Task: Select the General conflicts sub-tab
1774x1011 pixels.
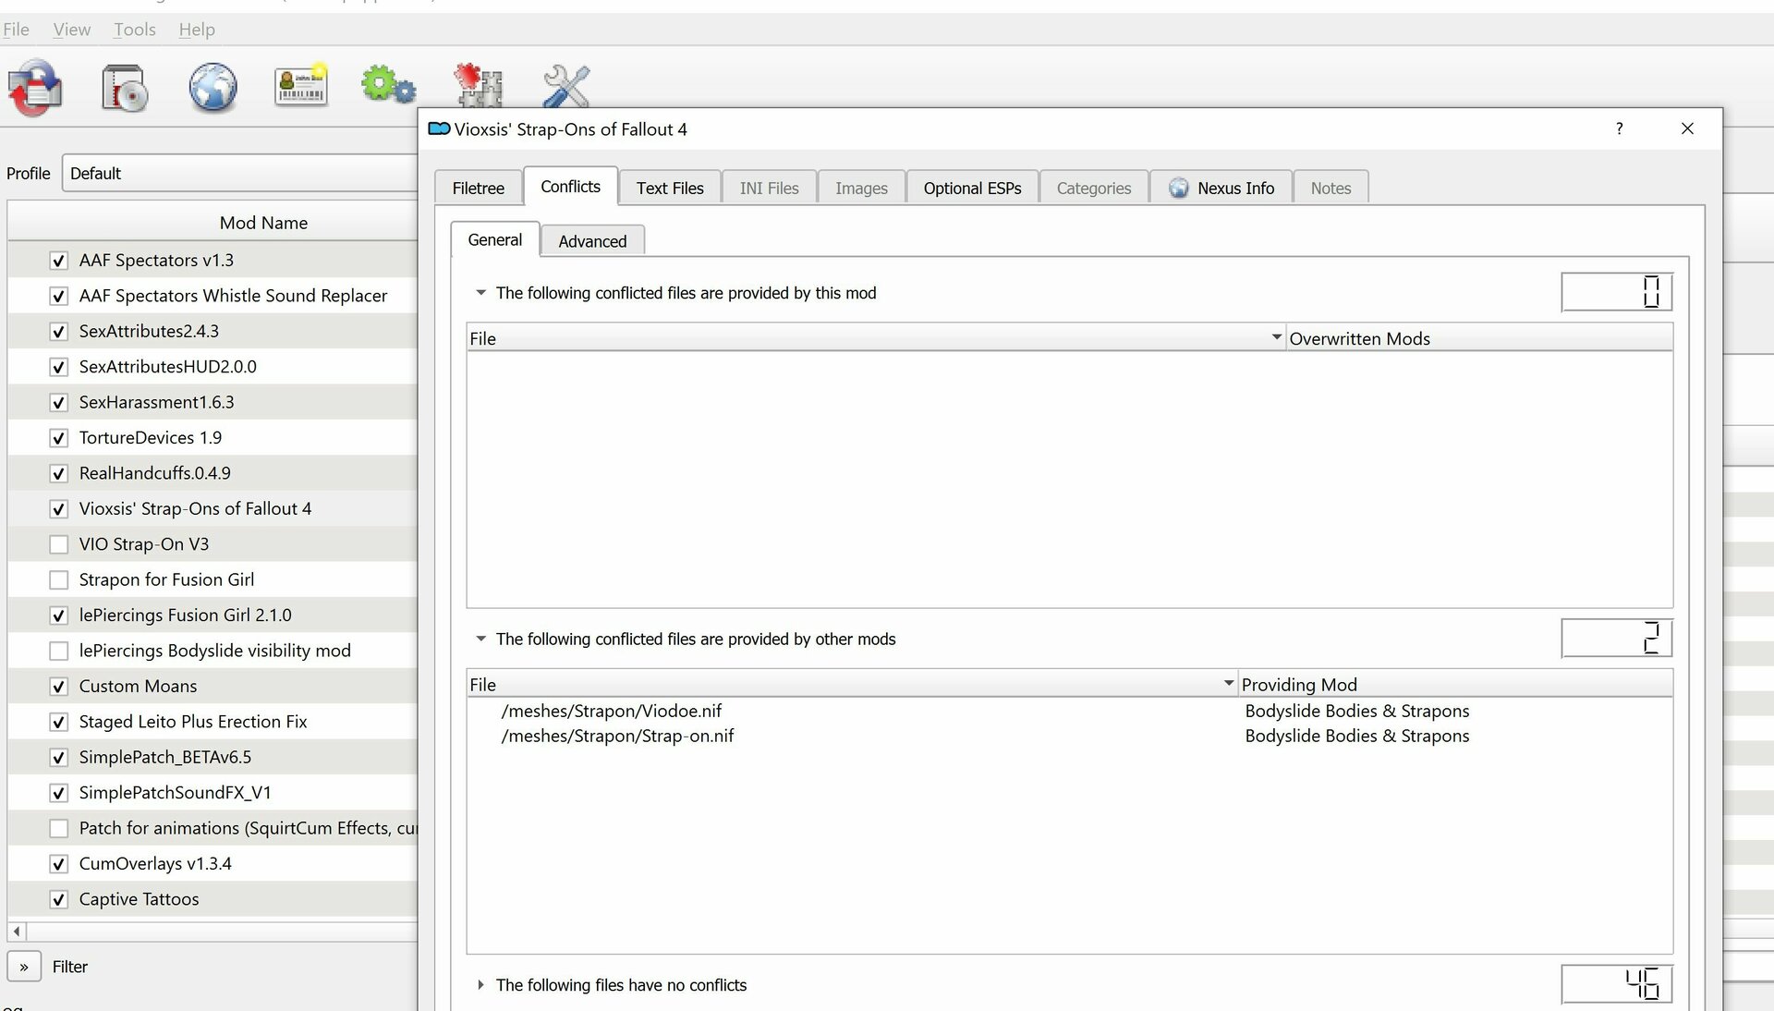Action: coord(495,239)
